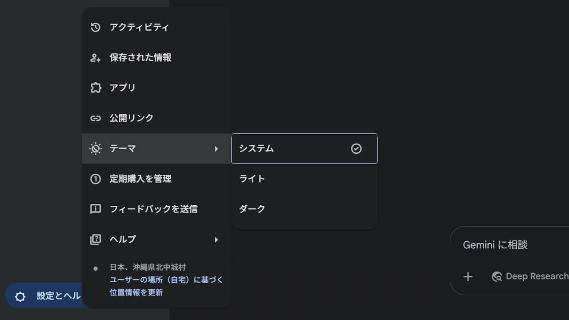Image resolution: width=569 pixels, height=320 pixels.
Task: Click the 位置情報を更新 link
Action: point(136,292)
